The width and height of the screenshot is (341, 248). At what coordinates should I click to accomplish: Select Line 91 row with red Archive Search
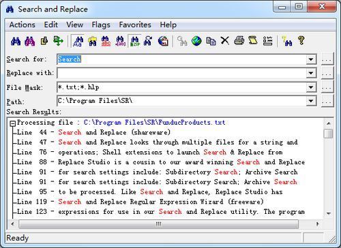[158, 182]
